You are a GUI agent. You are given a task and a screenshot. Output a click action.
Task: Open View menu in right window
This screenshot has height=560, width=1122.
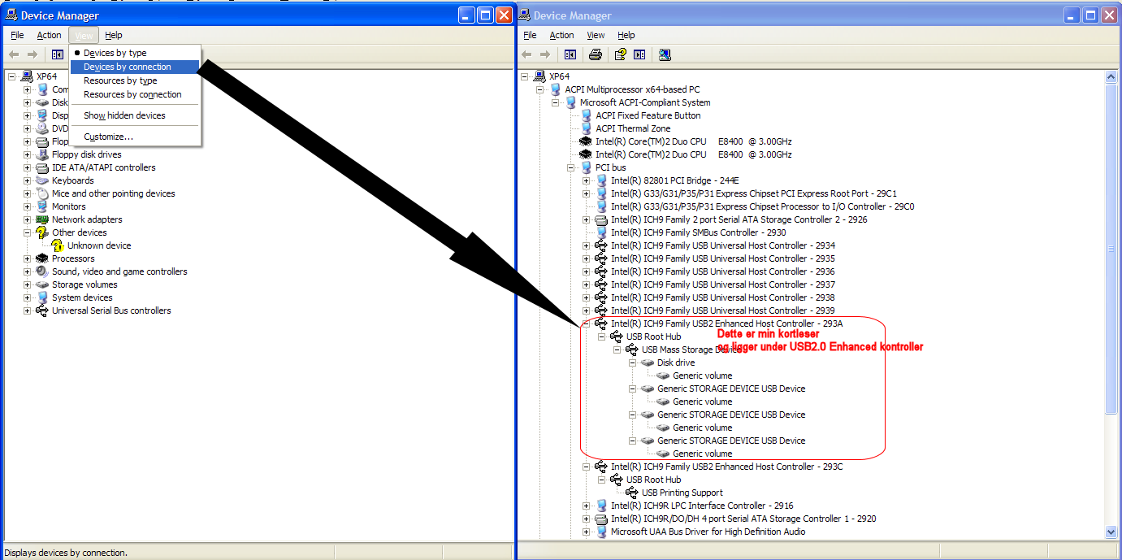pos(596,35)
